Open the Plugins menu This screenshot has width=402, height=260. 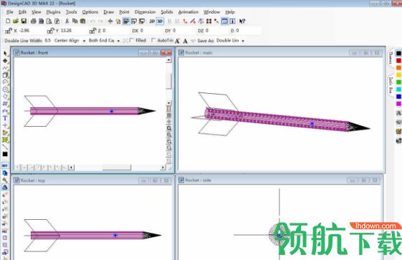point(53,12)
